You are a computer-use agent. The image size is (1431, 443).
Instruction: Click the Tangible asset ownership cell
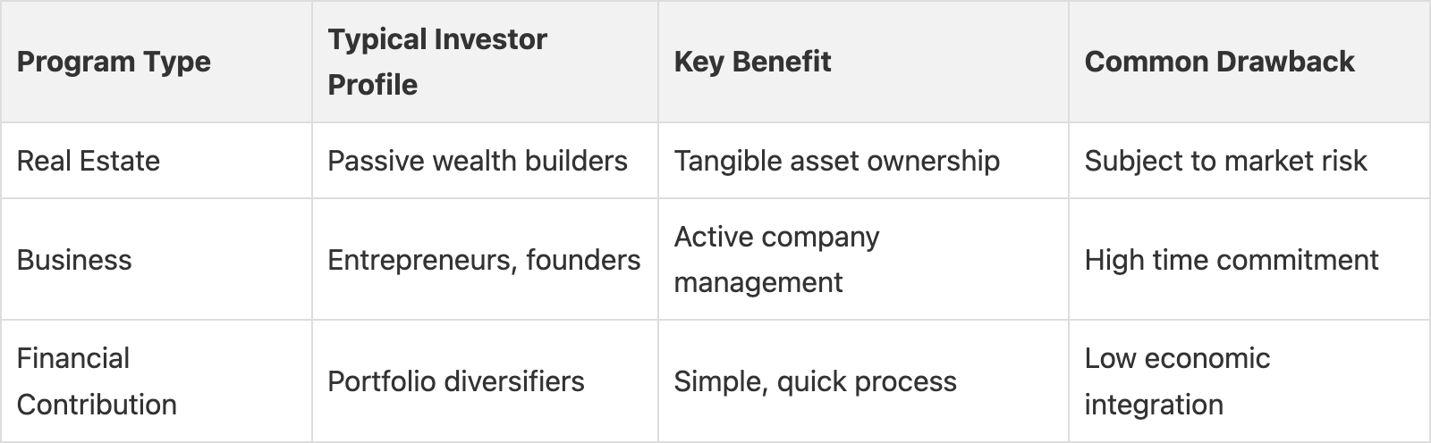[x=836, y=161]
